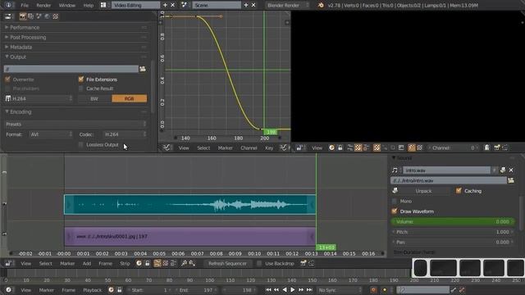This screenshot has width=525, height=295.
Task: Select the teal intro audio strip
Action: point(189,204)
